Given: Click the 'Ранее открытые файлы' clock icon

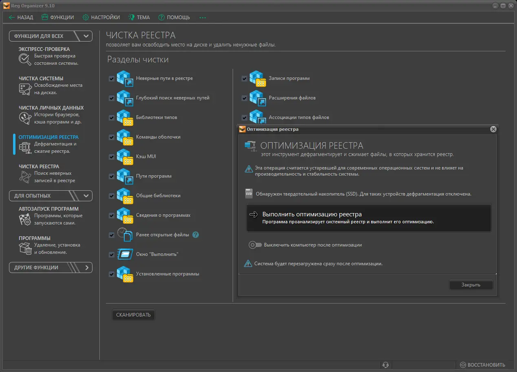Looking at the screenshot, I should [x=125, y=235].
